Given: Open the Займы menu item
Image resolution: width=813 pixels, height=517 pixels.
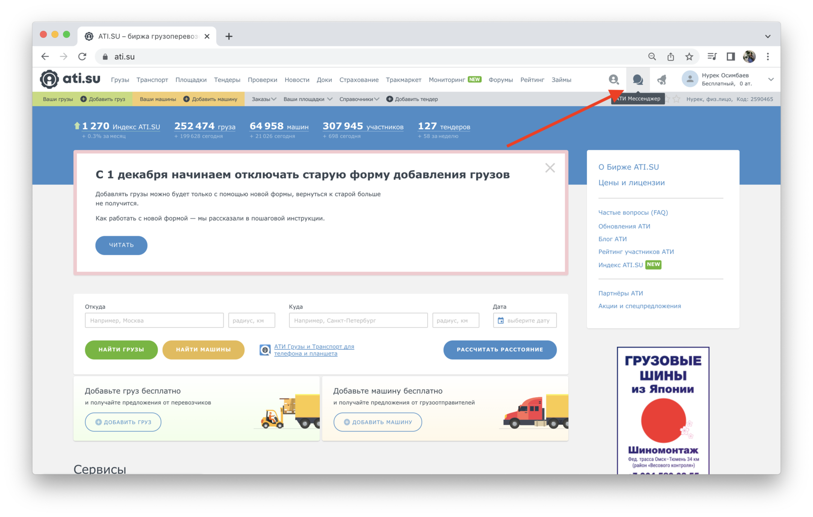Looking at the screenshot, I should point(561,80).
